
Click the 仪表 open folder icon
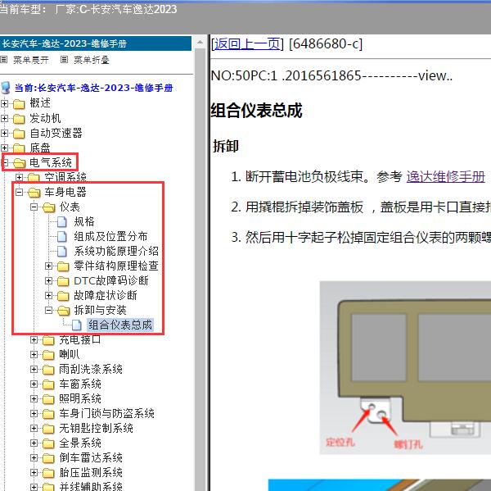[49, 207]
